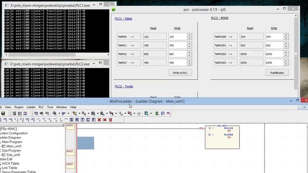Increase the %MW202 write value spinner
This screenshot has width=308, height=173.
click(x=286, y=52)
